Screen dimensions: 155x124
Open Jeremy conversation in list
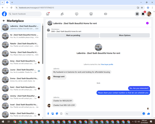coord(21,97)
